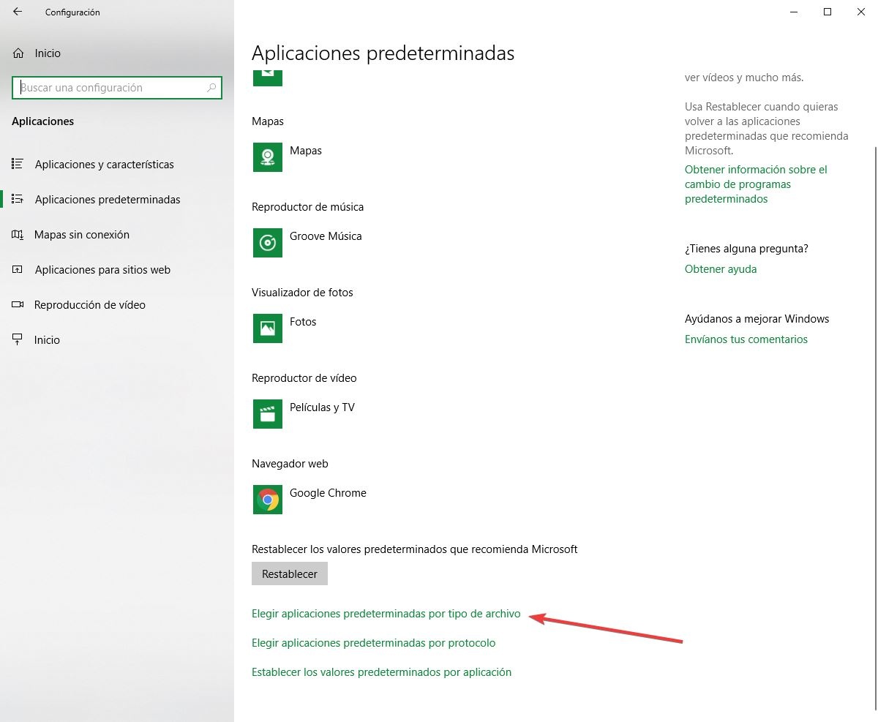The height and width of the screenshot is (722, 878).
Task: Open Elegir aplicaciones por tipo de archivo
Action: (x=386, y=614)
